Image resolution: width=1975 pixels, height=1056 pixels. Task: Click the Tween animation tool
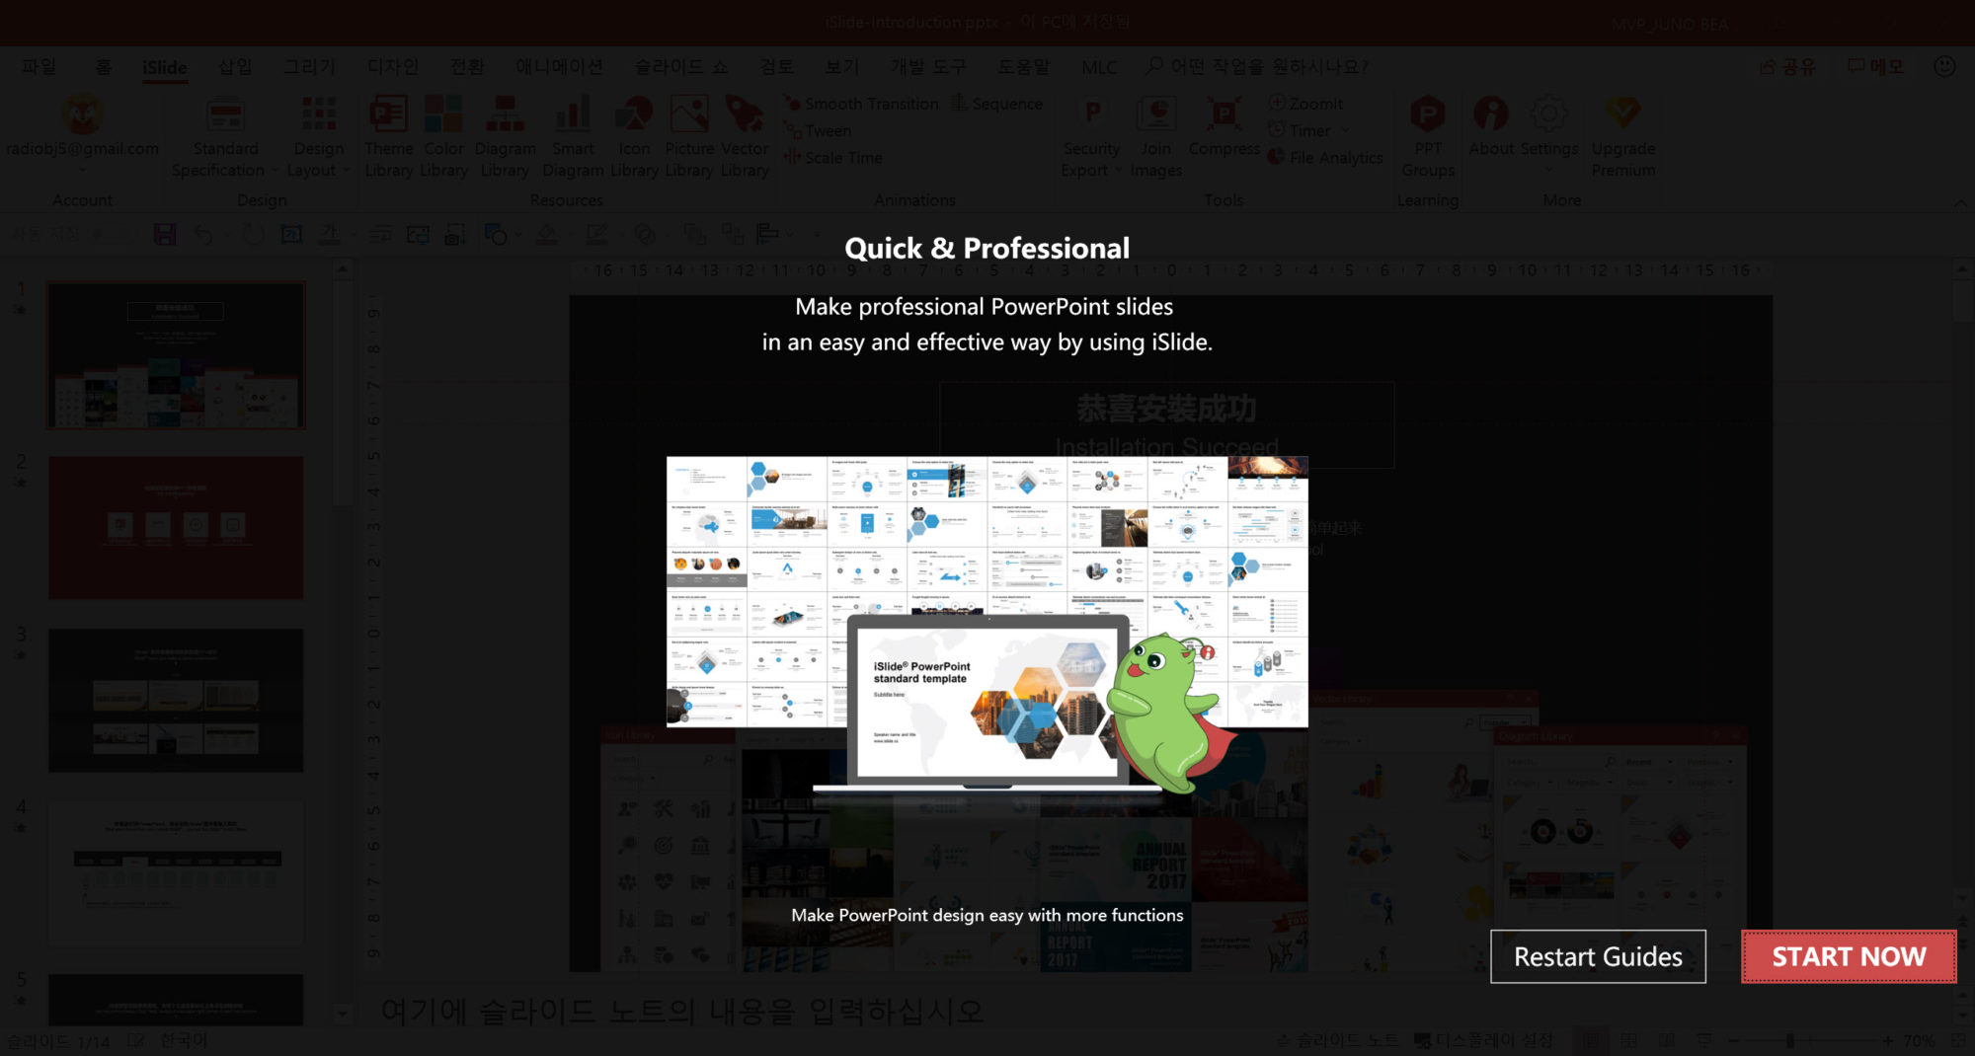(818, 130)
